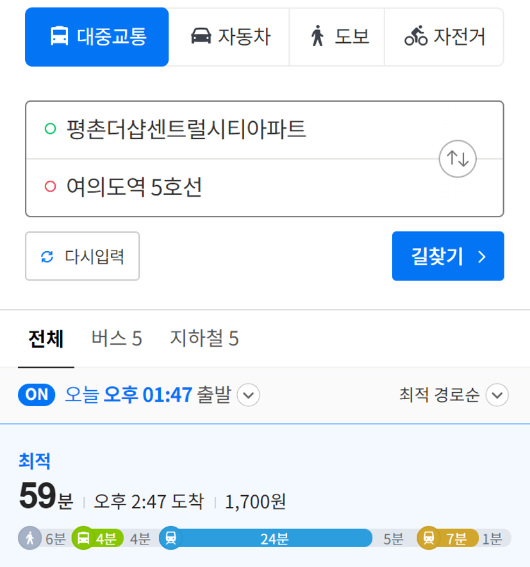530x567 pixels.
Task: Toggle the ON departure time switch
Action: (37, 395)
